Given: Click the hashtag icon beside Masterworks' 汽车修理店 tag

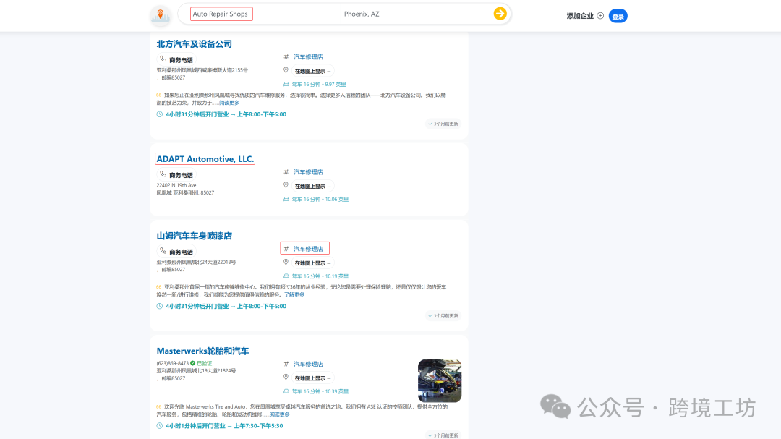Looking at the screenshot, I should (x=285, y=364).
